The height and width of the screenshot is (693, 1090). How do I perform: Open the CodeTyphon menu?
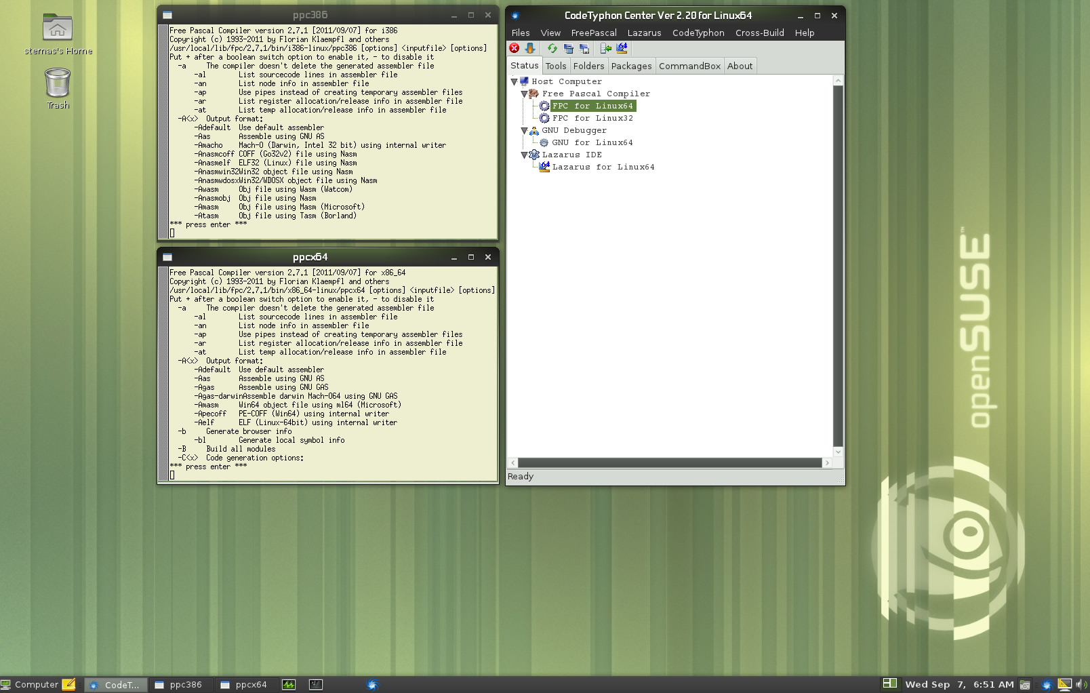pos(698,33)
